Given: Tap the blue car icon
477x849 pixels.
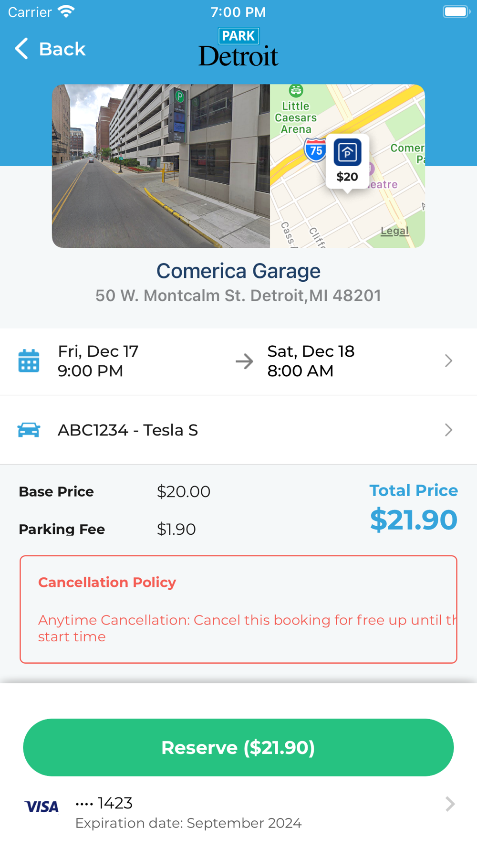Looking at the screenshot, I should [29, 430].
